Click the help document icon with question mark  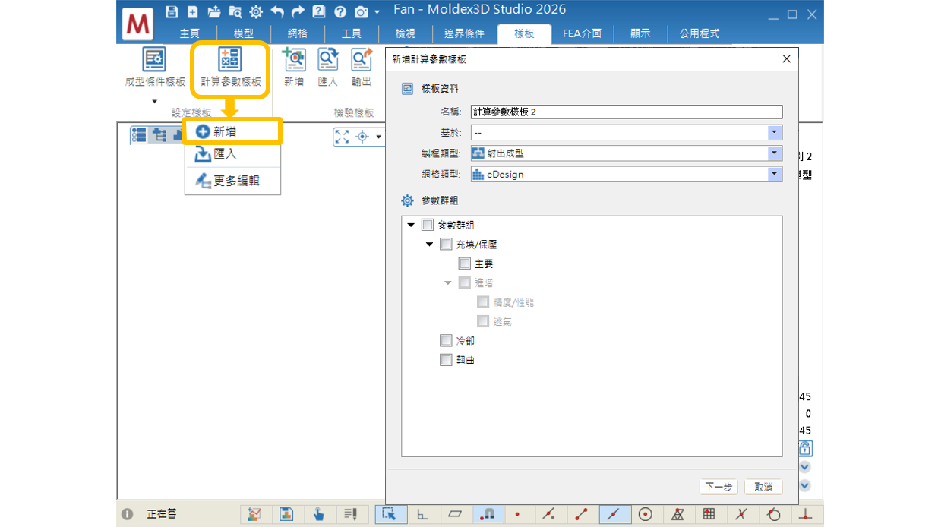click(319, 11)
